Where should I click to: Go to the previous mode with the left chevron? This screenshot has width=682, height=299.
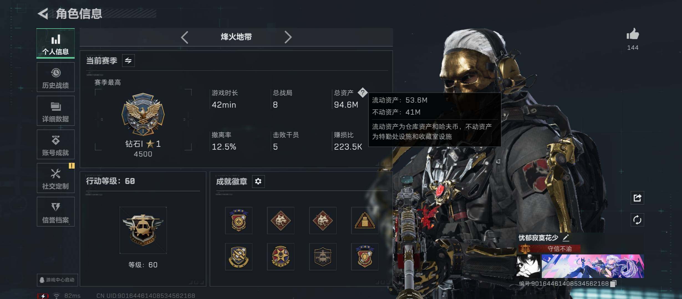tap(185, 37)
